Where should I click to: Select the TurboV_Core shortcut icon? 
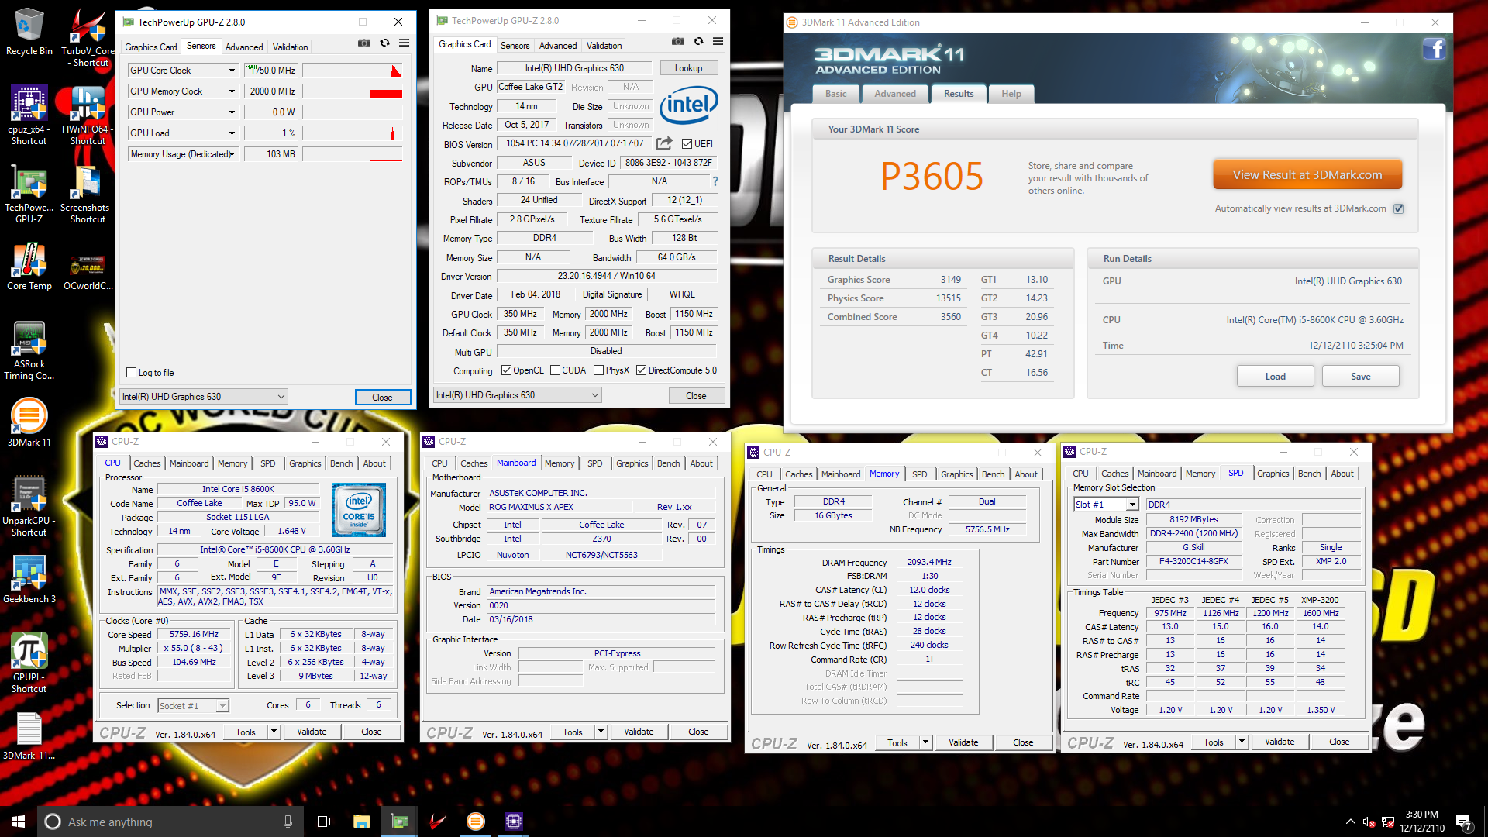coord(88,37)
